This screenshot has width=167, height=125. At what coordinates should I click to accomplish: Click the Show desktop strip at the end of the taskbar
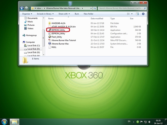click(166, 122)
